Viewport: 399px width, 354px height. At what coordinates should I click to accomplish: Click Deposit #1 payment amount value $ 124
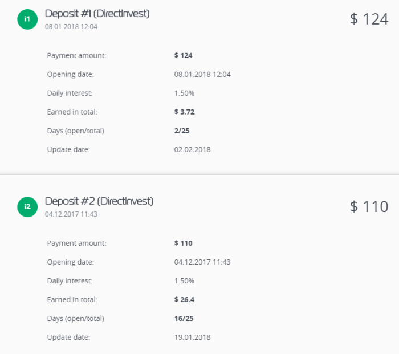tap(184, 55)
